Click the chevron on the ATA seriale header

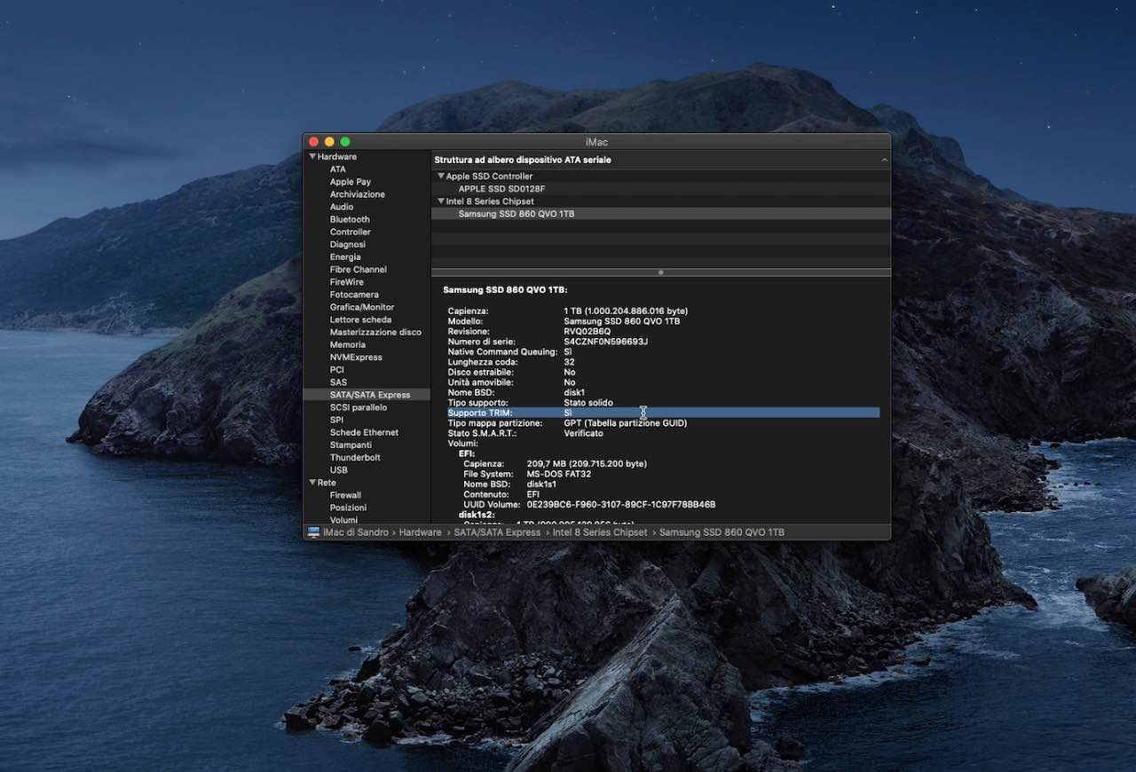[x=884, y=161]
